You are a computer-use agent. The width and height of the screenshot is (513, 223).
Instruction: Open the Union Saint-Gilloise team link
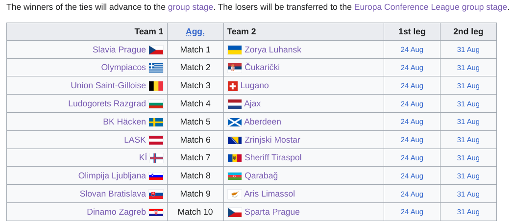[108, 85]
